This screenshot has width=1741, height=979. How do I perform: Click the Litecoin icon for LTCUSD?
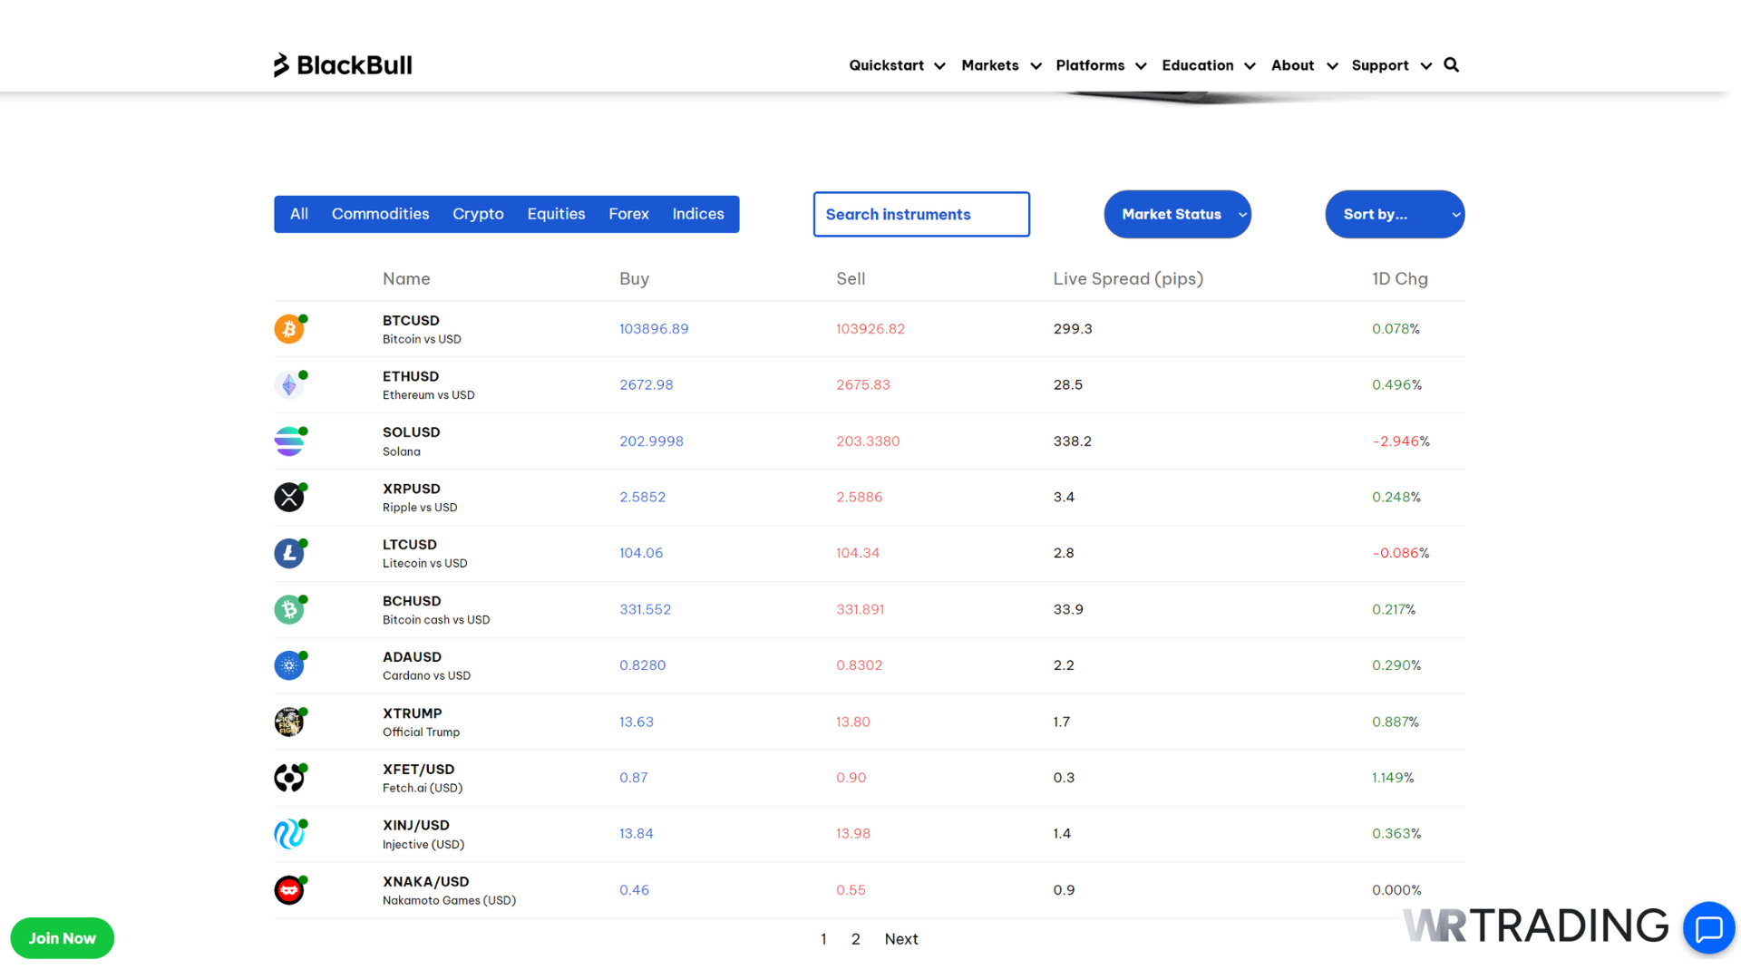click(x=289, y=554)
